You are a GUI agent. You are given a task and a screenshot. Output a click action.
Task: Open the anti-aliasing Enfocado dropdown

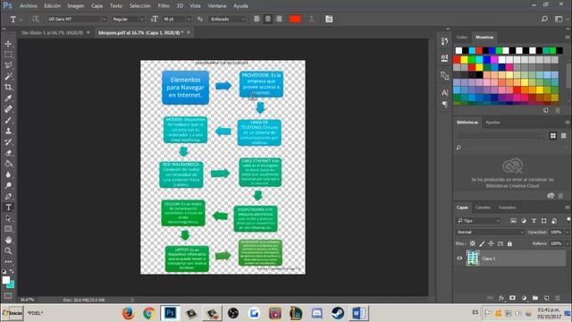[227, 19]
